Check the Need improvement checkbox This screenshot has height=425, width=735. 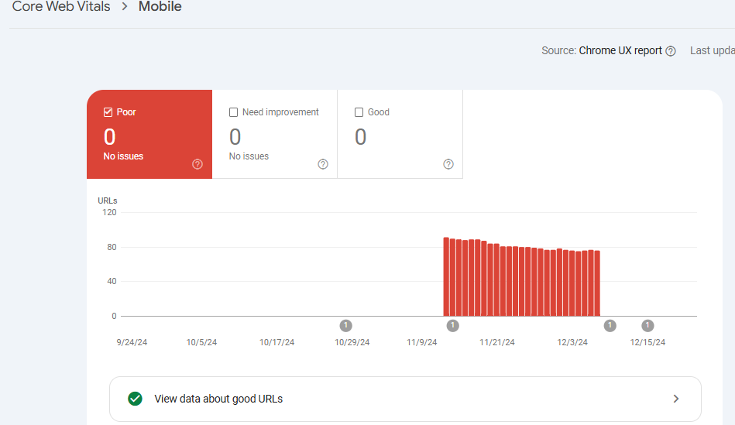coord(233,112)
